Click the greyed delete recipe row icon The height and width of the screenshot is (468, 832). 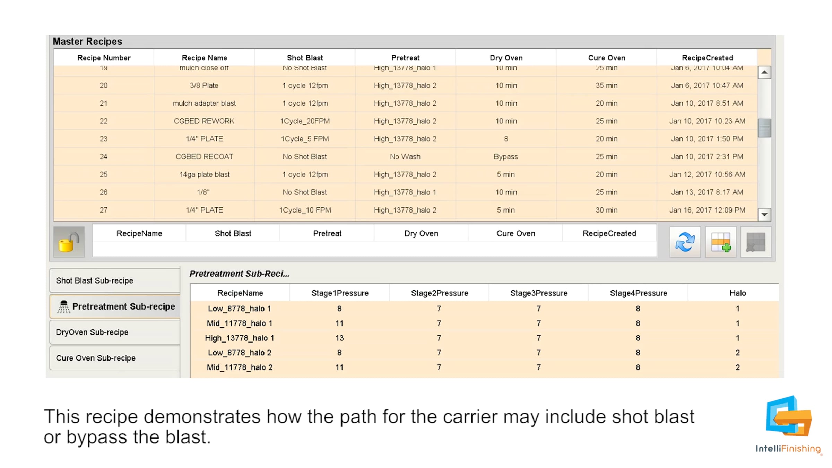click(x=756, y=242)
